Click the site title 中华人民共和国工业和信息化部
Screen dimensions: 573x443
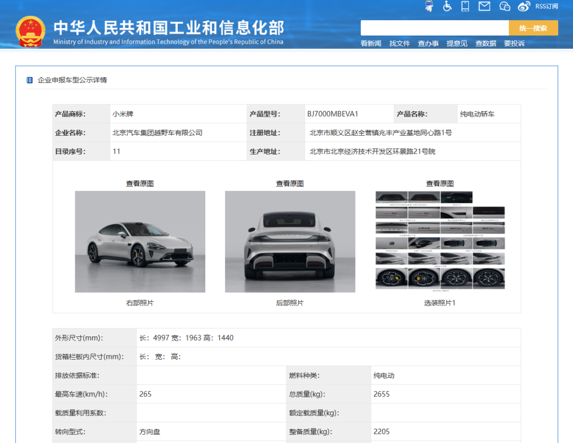coord(169,28)
